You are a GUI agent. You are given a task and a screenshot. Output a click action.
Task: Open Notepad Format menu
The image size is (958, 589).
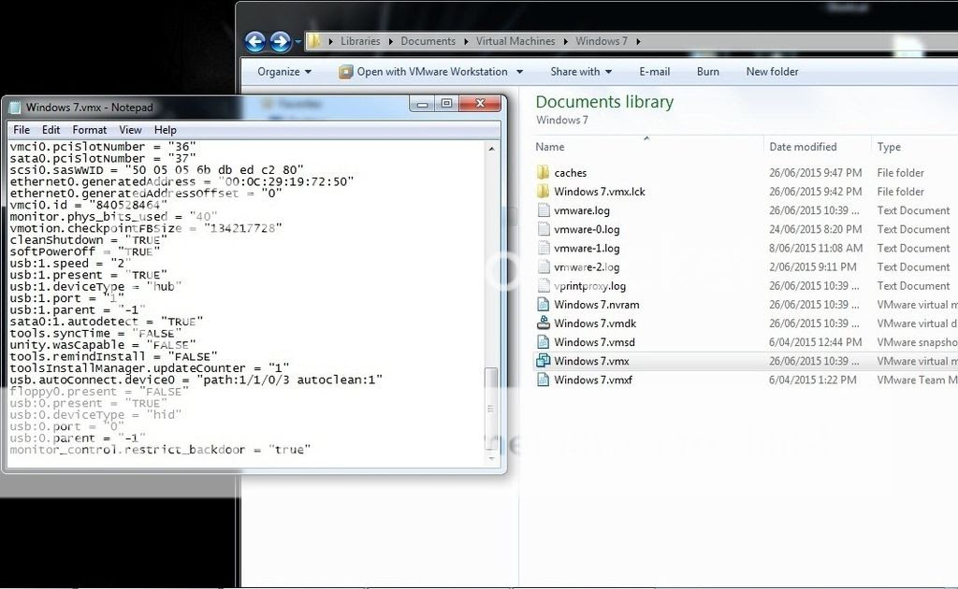click(89, 130)
